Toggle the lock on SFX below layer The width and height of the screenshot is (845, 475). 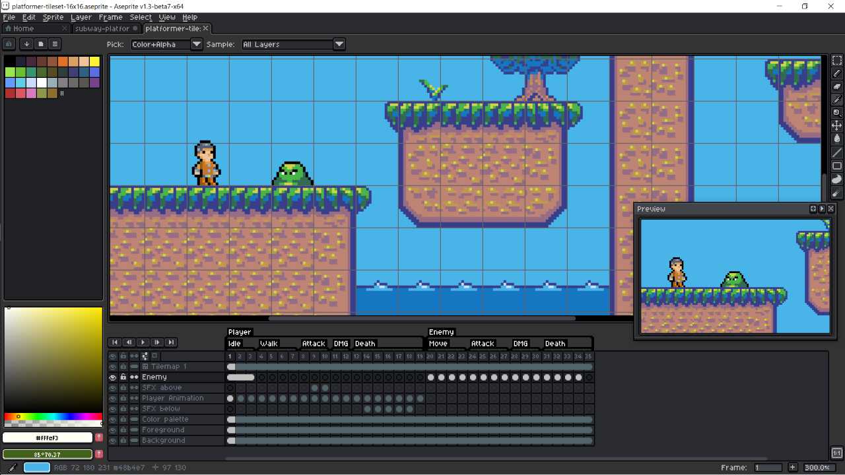[123, 409]
